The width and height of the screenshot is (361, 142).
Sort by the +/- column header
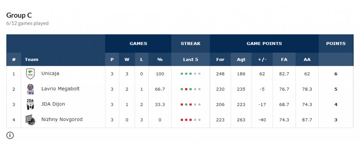(x=262, y=60)
